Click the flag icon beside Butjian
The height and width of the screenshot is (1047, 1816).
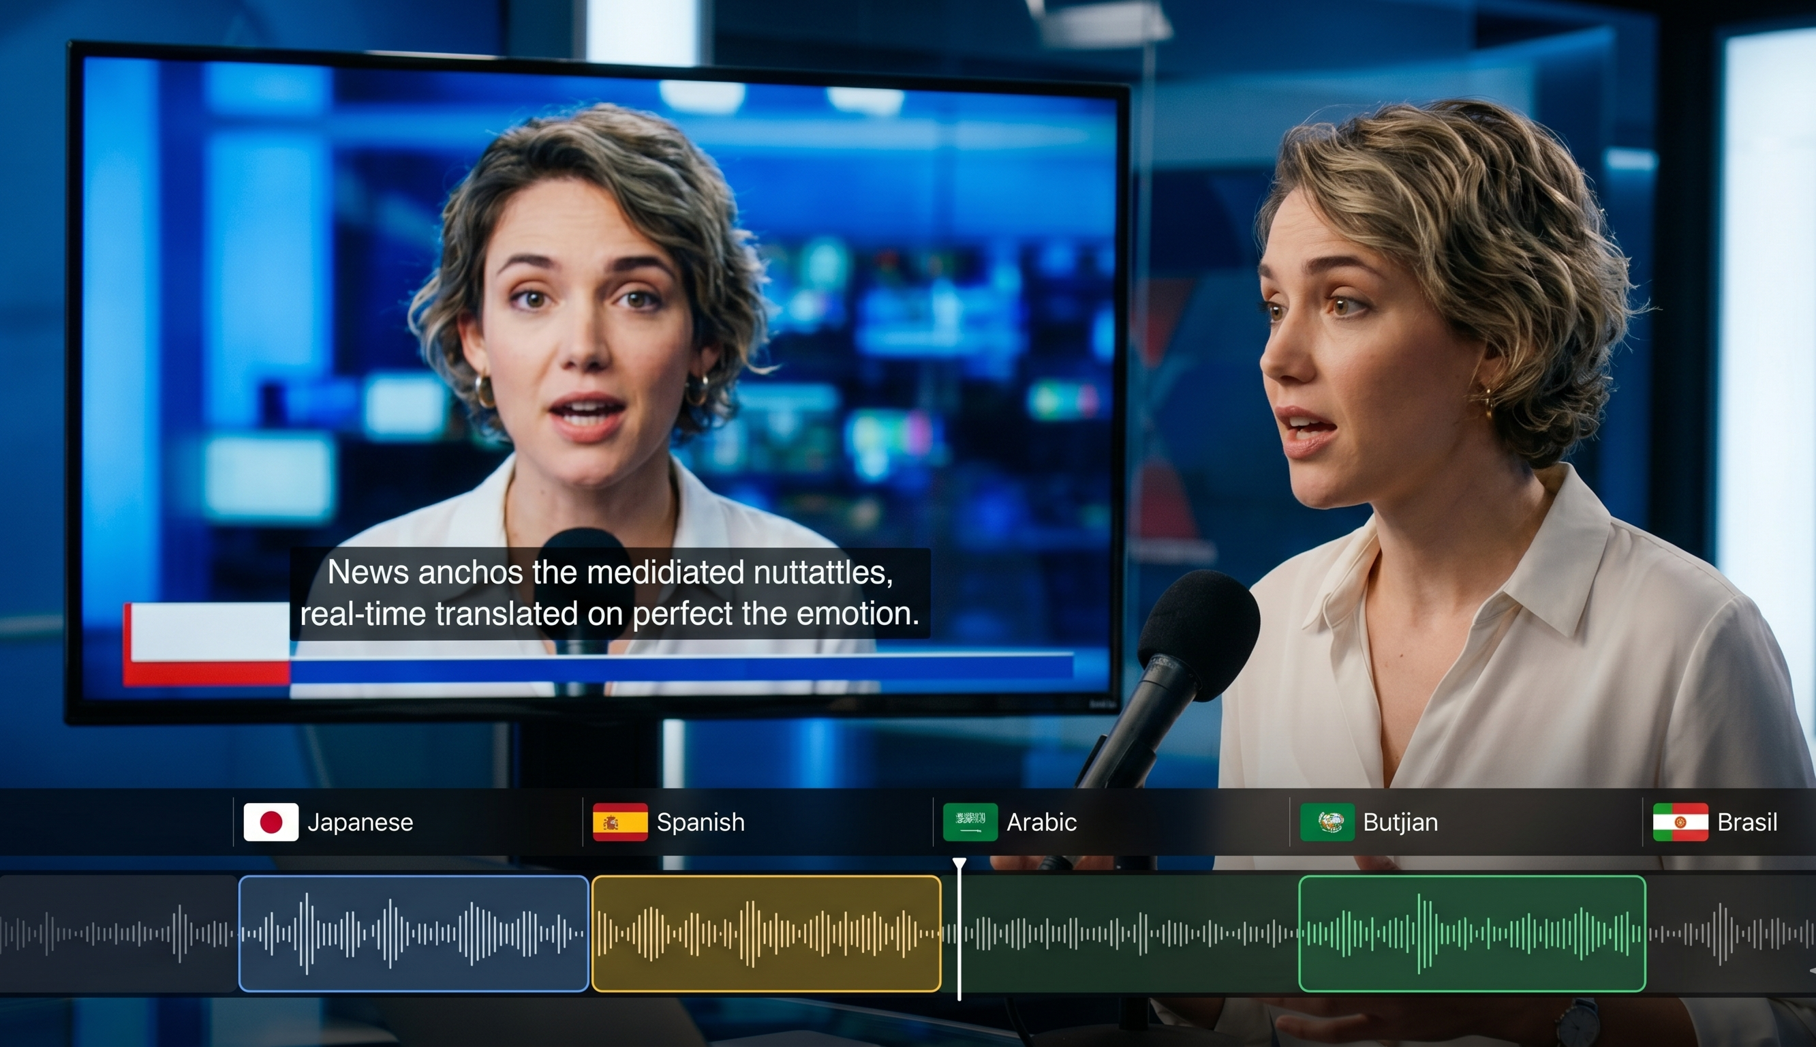tap(1327, 822)
